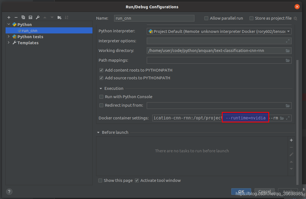Add a before launch task

click(x=291, y=140)
